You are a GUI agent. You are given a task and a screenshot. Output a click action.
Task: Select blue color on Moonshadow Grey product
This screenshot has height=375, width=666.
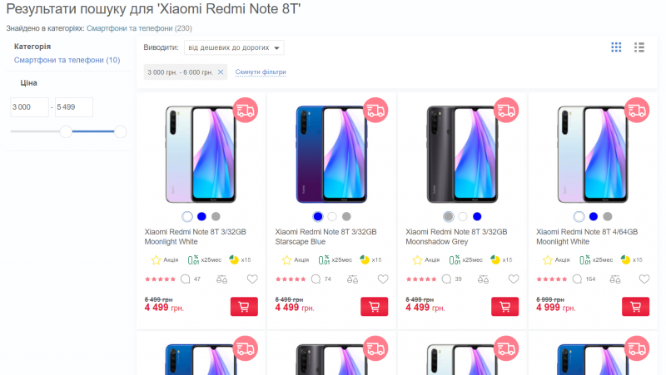point(477,216)
